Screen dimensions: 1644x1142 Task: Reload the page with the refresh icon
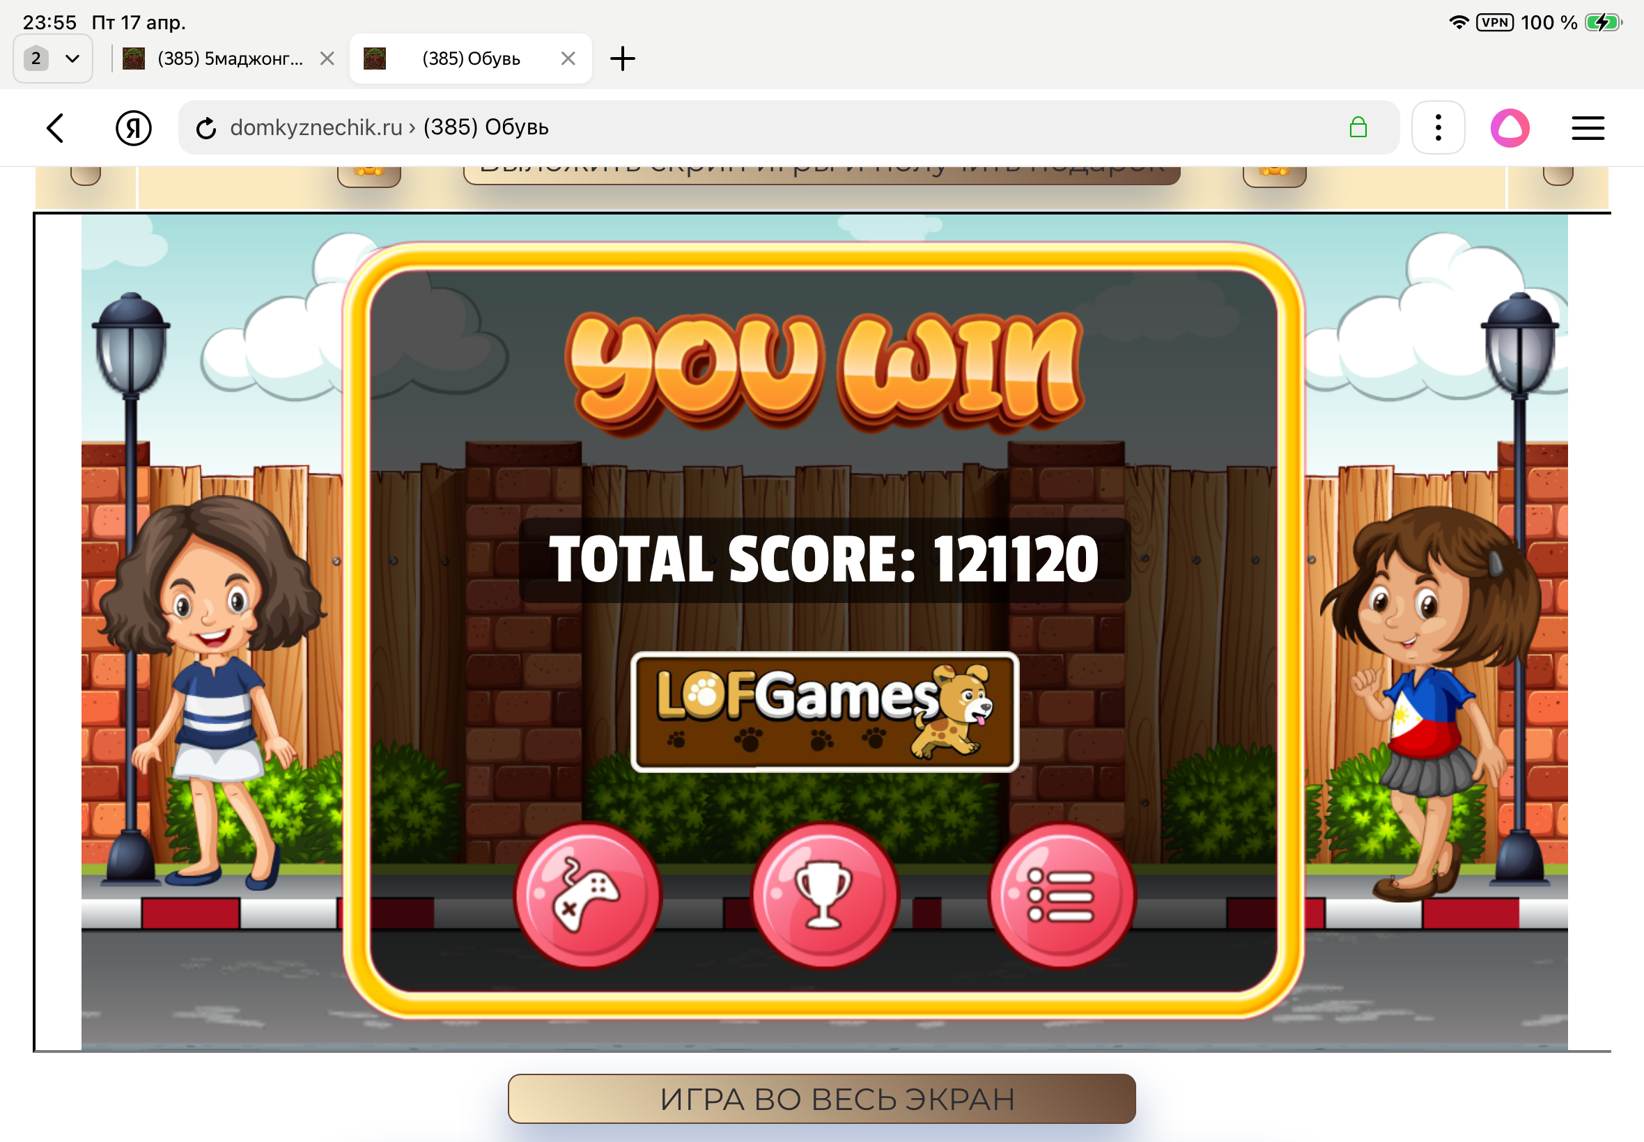(206, 128)
